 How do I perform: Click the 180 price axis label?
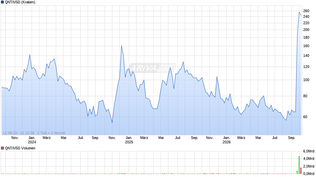306,38
